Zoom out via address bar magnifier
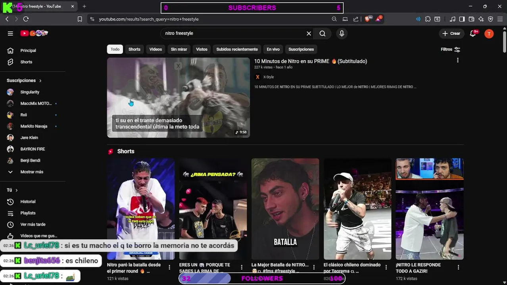Image resolution: width=507 pixels, height=285 pixels. [334, 19]
